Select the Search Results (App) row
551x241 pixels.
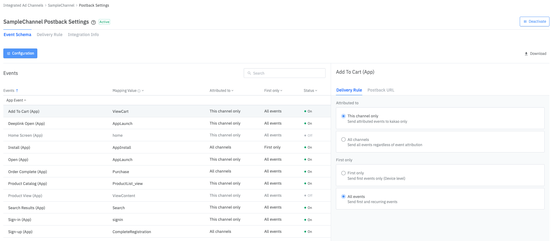point(167,208)
